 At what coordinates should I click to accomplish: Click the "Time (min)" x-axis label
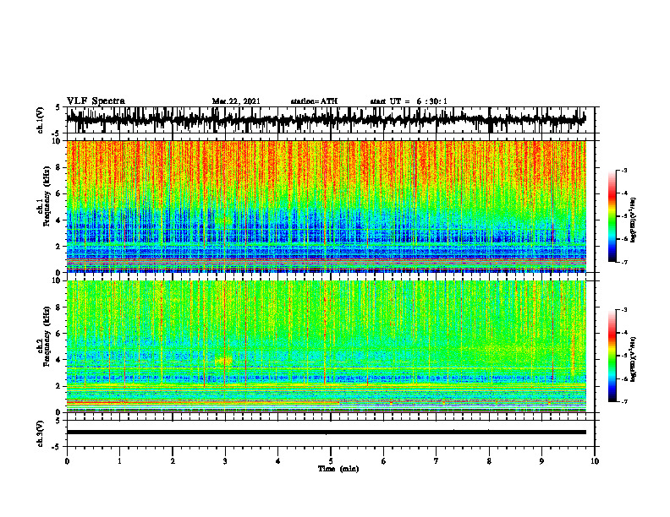(338, 469)
